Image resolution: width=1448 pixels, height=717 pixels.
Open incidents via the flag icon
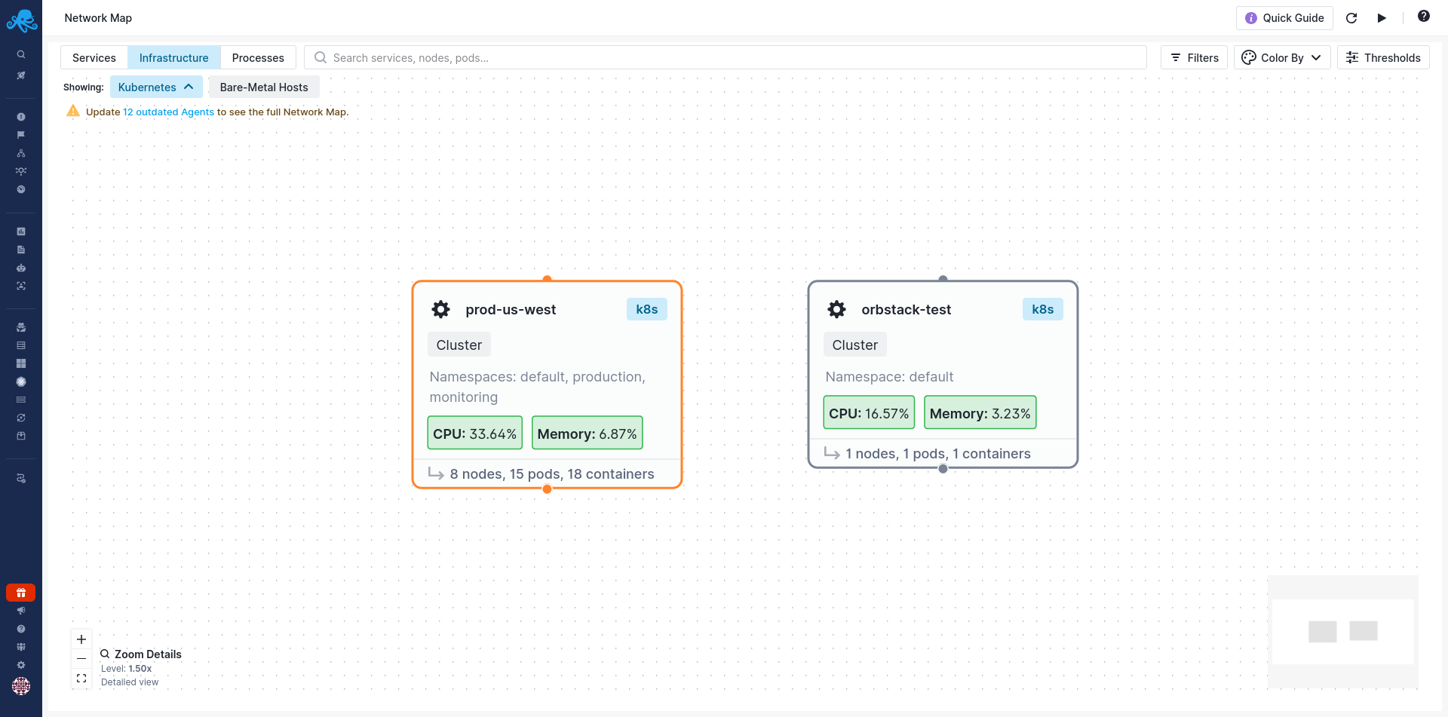coord(21,134)
